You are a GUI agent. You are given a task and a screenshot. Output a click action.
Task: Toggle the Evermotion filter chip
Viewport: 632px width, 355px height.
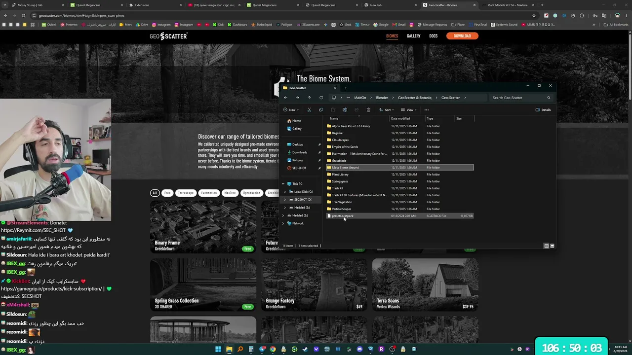click(x=209, y=193)
